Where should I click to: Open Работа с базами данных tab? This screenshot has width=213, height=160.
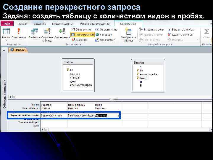(95, 24)
